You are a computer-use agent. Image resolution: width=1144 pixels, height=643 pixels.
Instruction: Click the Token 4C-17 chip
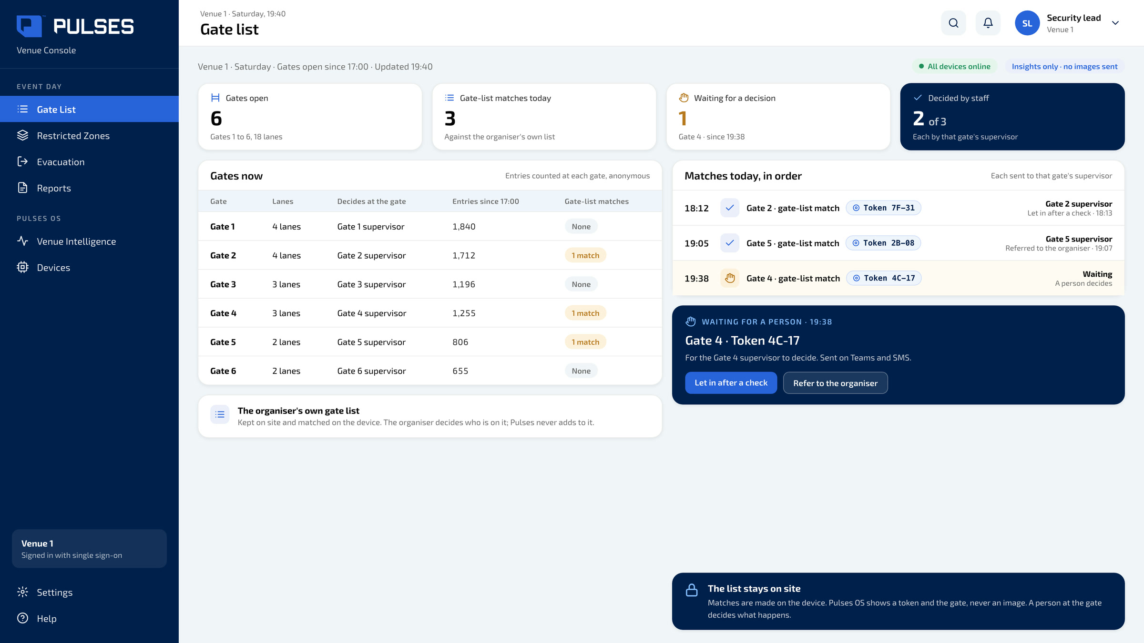click(884, 278)
